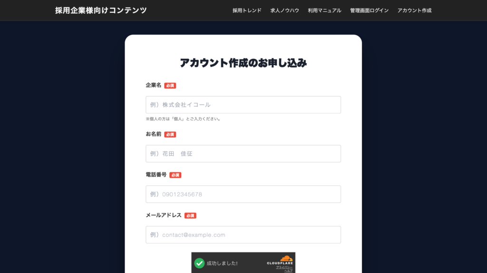Click the red 必須 badge beside 企業名

tap(170, 86)
